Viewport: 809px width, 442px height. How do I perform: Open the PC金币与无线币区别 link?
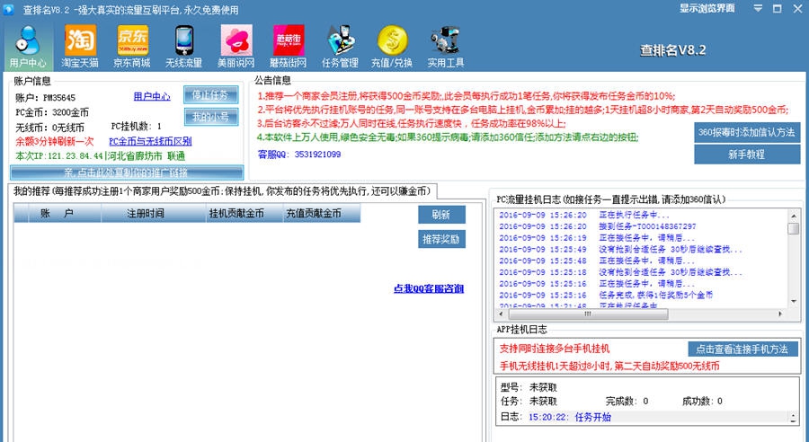coord(150,141)
